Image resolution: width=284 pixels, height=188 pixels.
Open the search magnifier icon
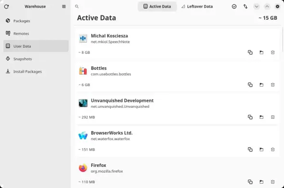click(x=77, y=7)
